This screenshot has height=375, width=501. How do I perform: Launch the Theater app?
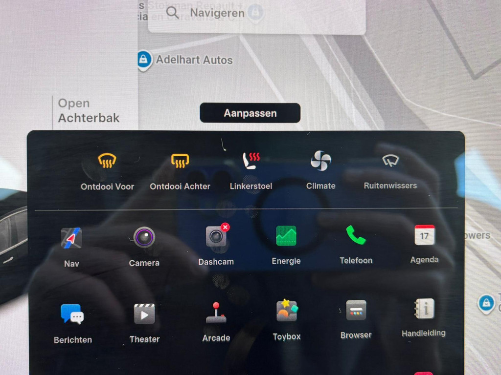[144, 314]
